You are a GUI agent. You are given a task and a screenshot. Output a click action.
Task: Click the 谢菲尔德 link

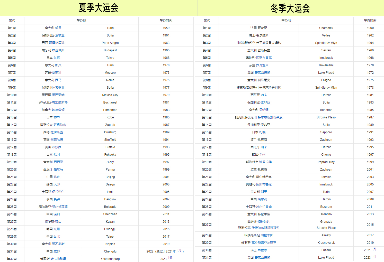point(57,140)
